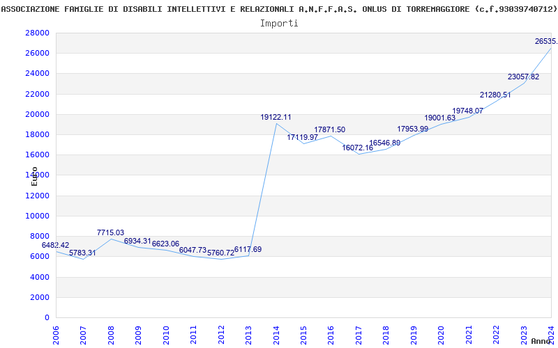The width and height of the screenshot is (558, 348).
Task: Click the y-axis value 18000
Action: point(38,134)
